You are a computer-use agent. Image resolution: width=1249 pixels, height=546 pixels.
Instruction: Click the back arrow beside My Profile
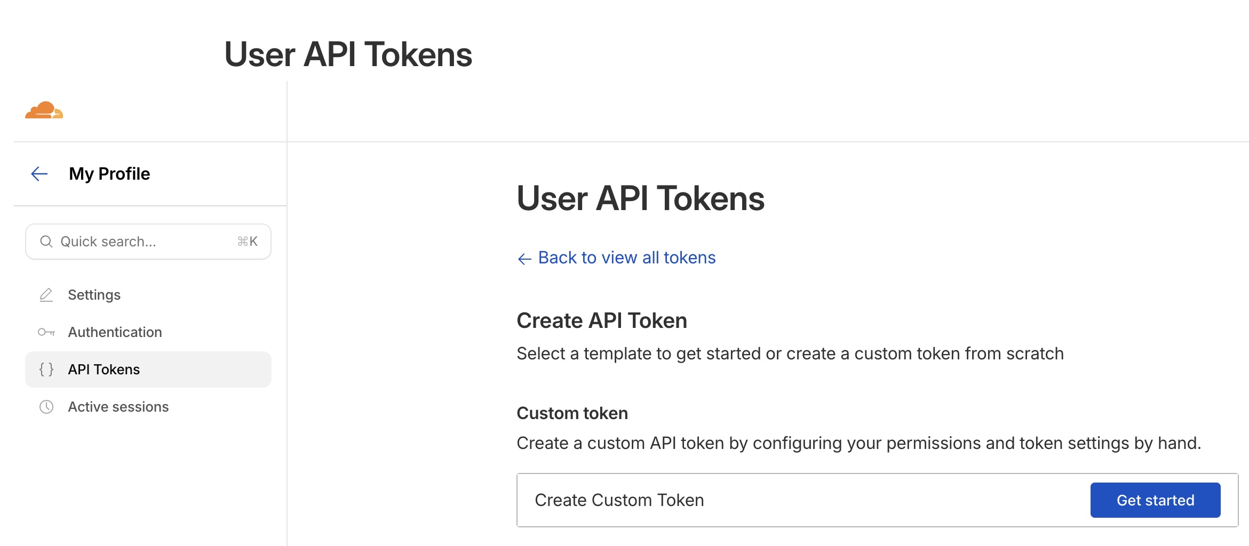click(39, 174)
